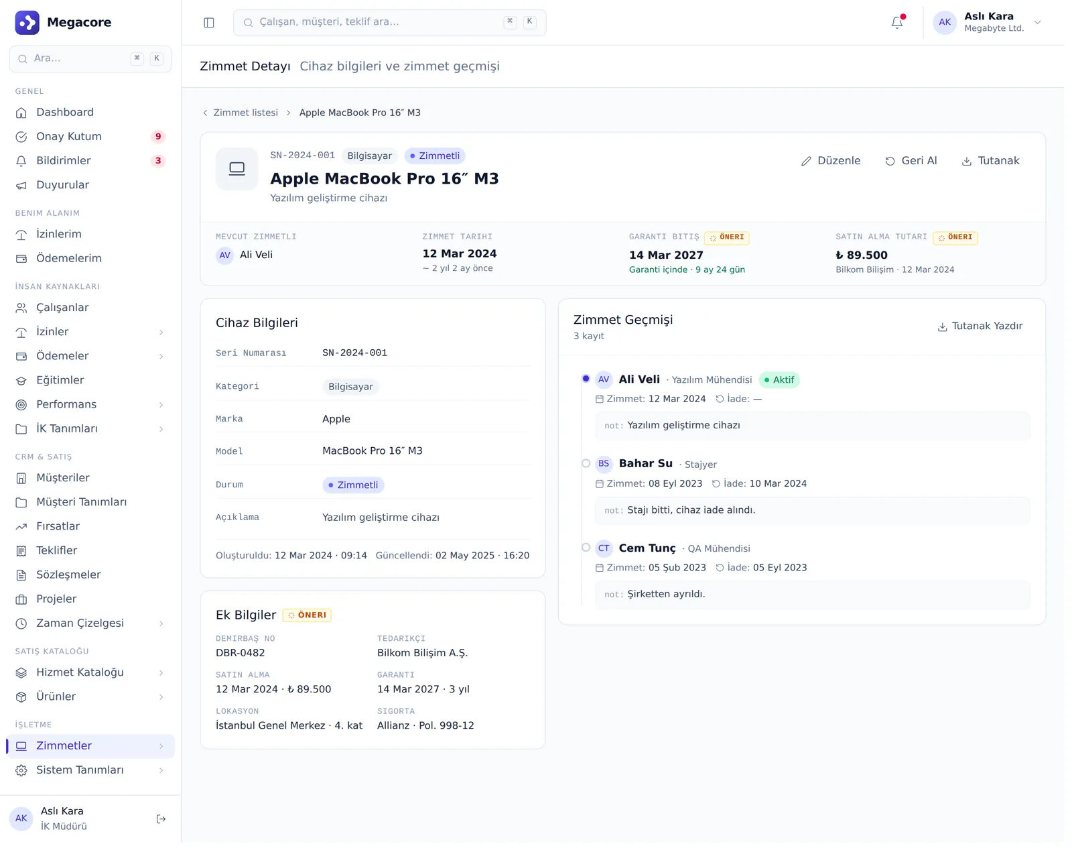Download the Tutanak document
This screenshot has width=1072, height=850.
click(x=990, y=161)
